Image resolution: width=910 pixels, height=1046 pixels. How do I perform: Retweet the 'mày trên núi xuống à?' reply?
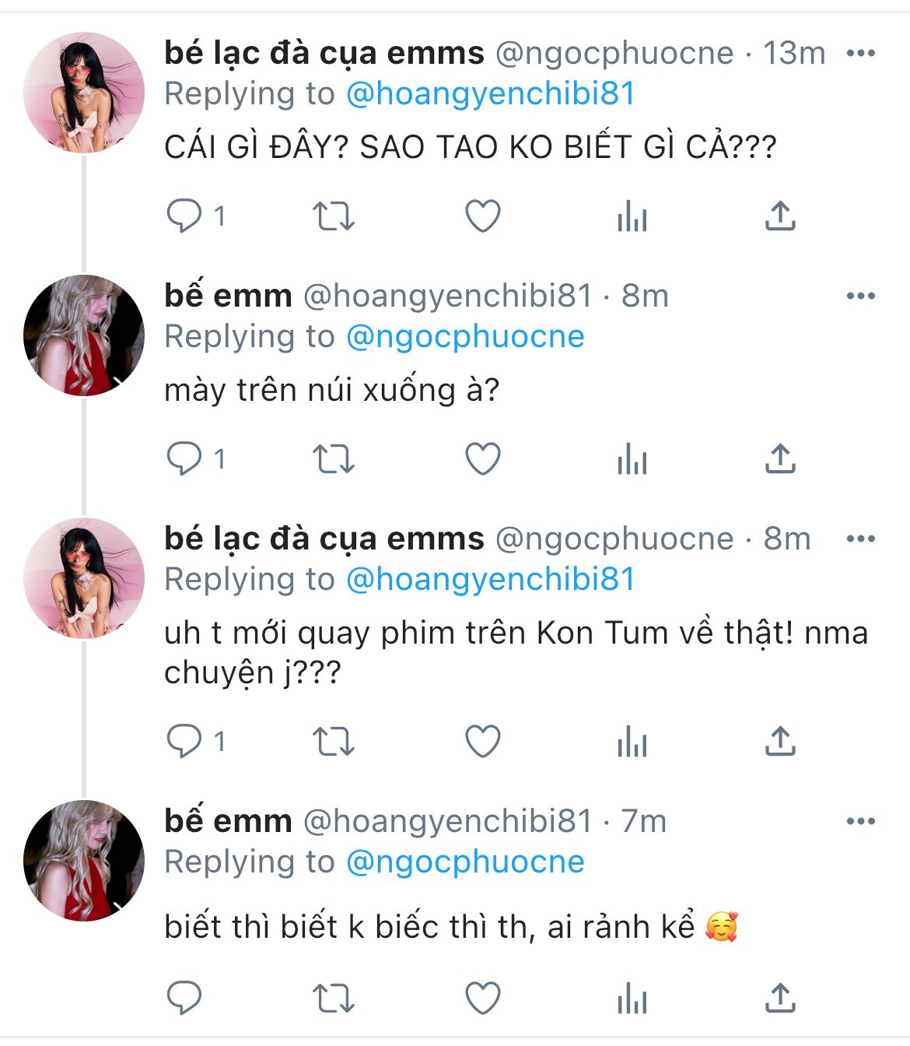pyautogui.click(x=333, y=459)
